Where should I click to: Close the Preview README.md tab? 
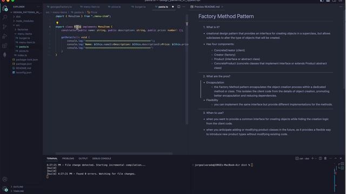pos(222,7)
